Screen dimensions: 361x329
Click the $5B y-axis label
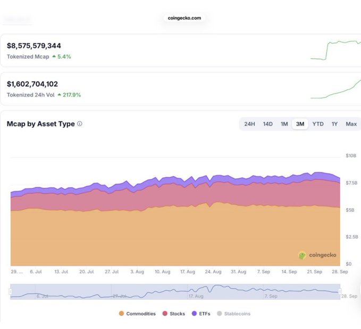coord(350,210)
